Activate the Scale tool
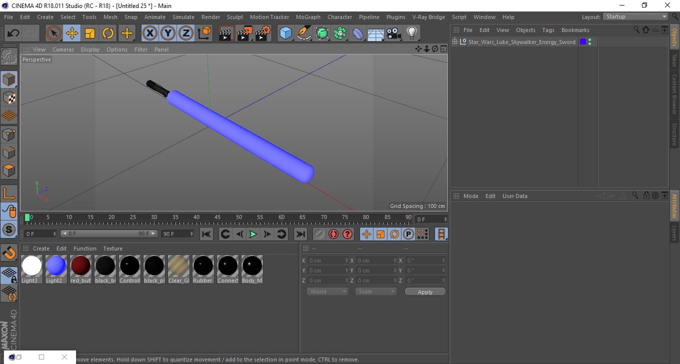Image resolution: width=680 pixels, height=364 pixels. point(90,33)
